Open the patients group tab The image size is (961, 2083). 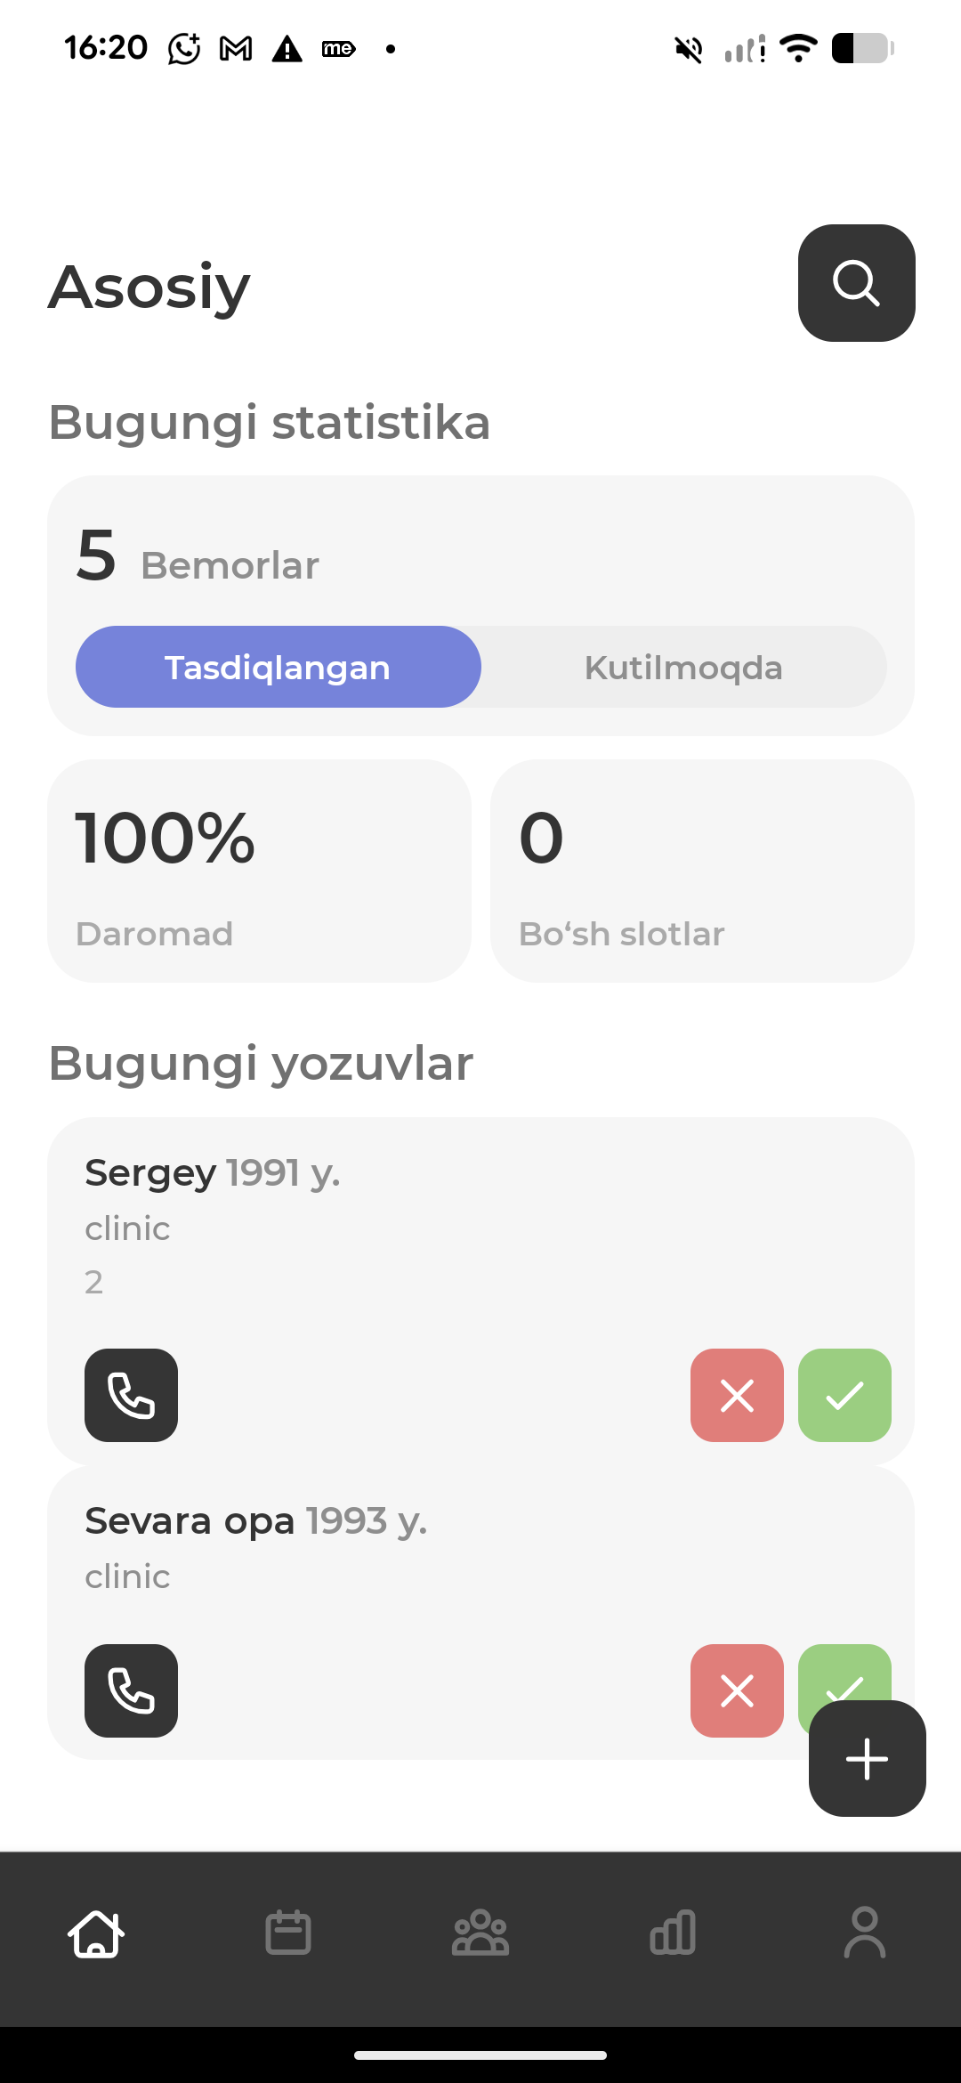click(480, 1933)
